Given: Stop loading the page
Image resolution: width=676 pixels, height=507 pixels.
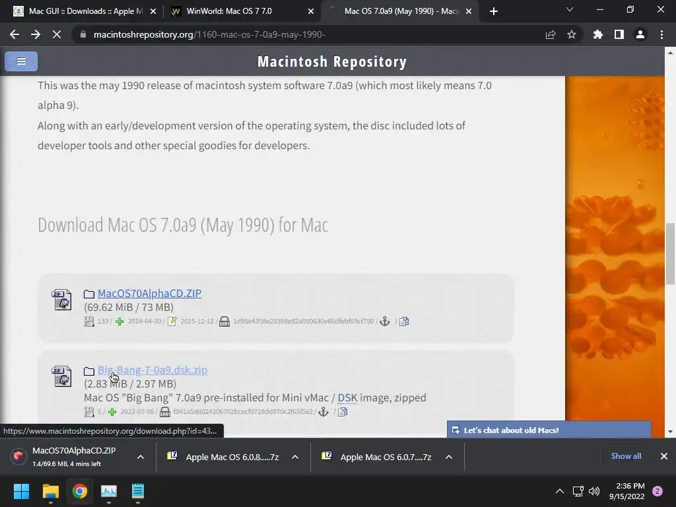Looking at the screenshot, I should tap(57, 34).
